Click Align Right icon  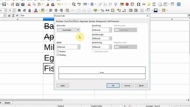pos(61,10)
